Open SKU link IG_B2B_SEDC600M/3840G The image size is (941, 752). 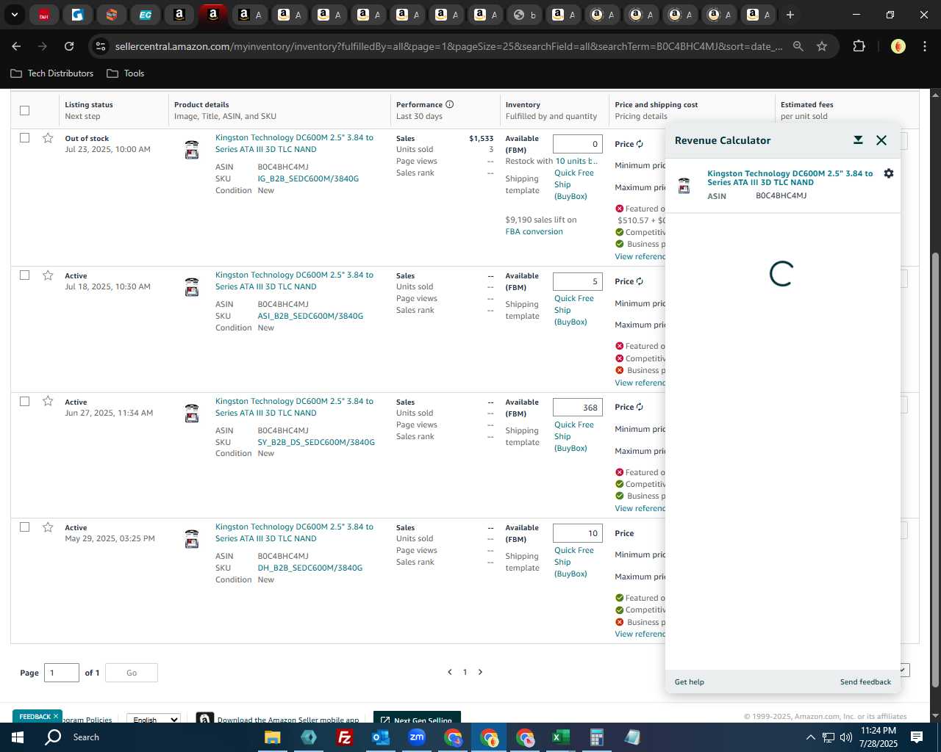[x=308, y=178]
